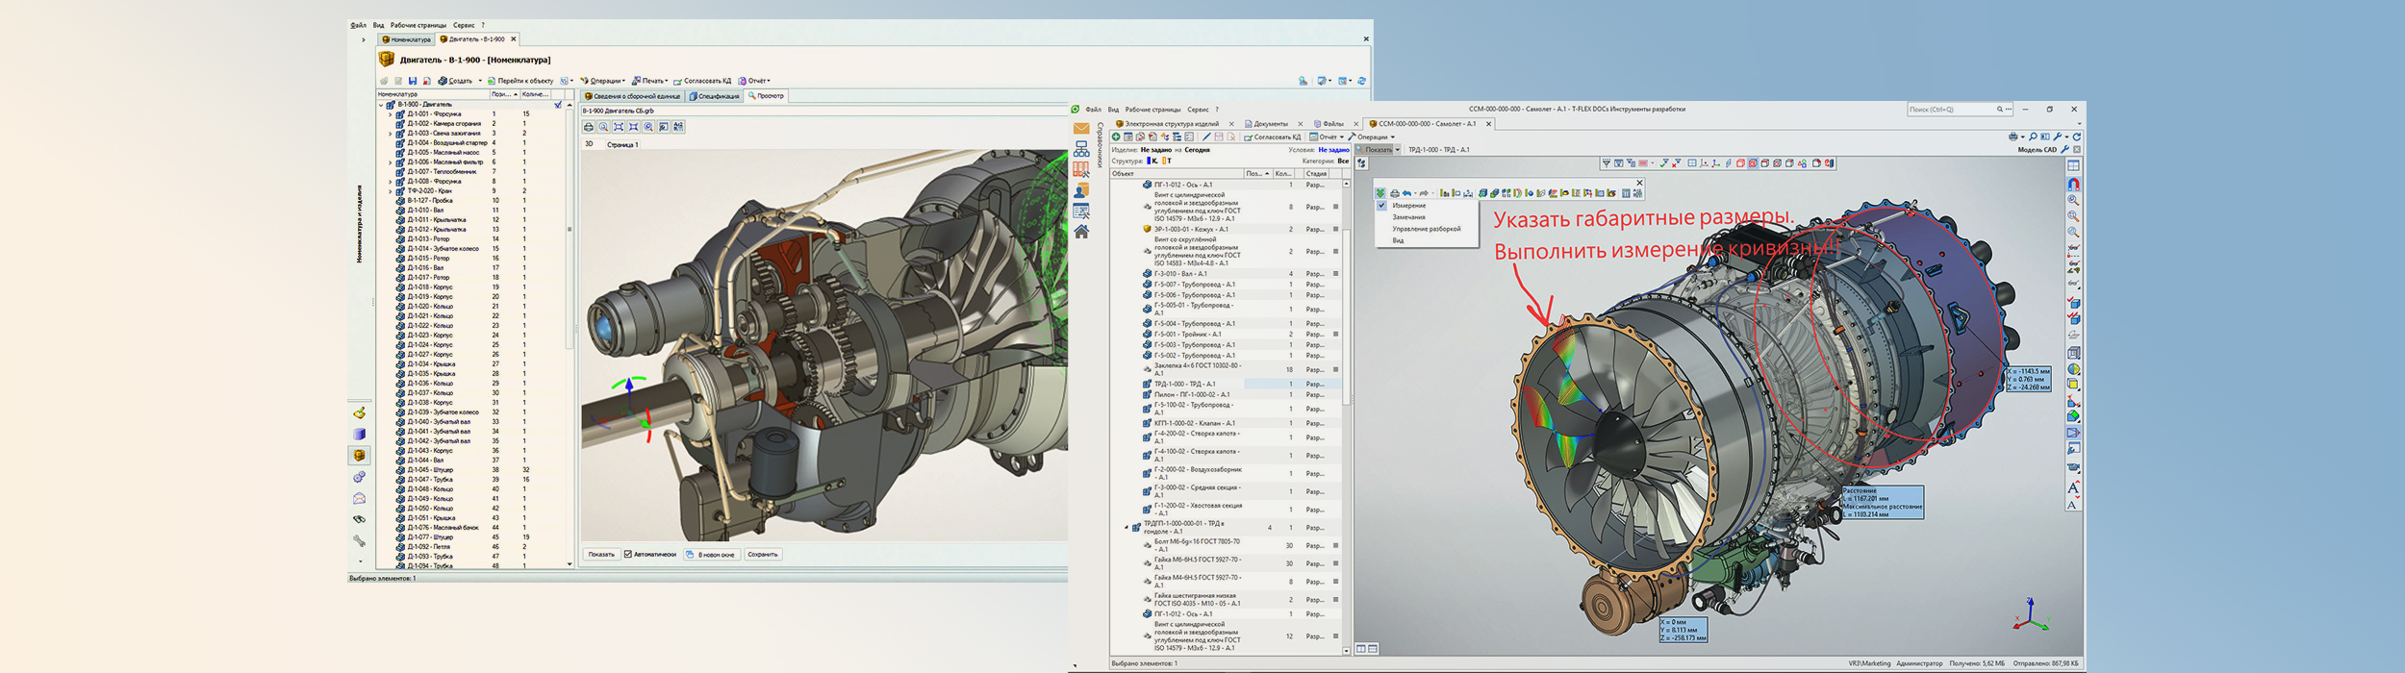
Task: Click the blue floppy disk save icon
Action: point(413,81)
